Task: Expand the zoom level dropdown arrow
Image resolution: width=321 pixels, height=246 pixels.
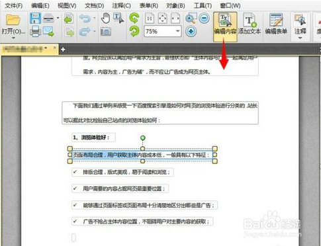Action: pyautogui.click(x=178, y=31)
